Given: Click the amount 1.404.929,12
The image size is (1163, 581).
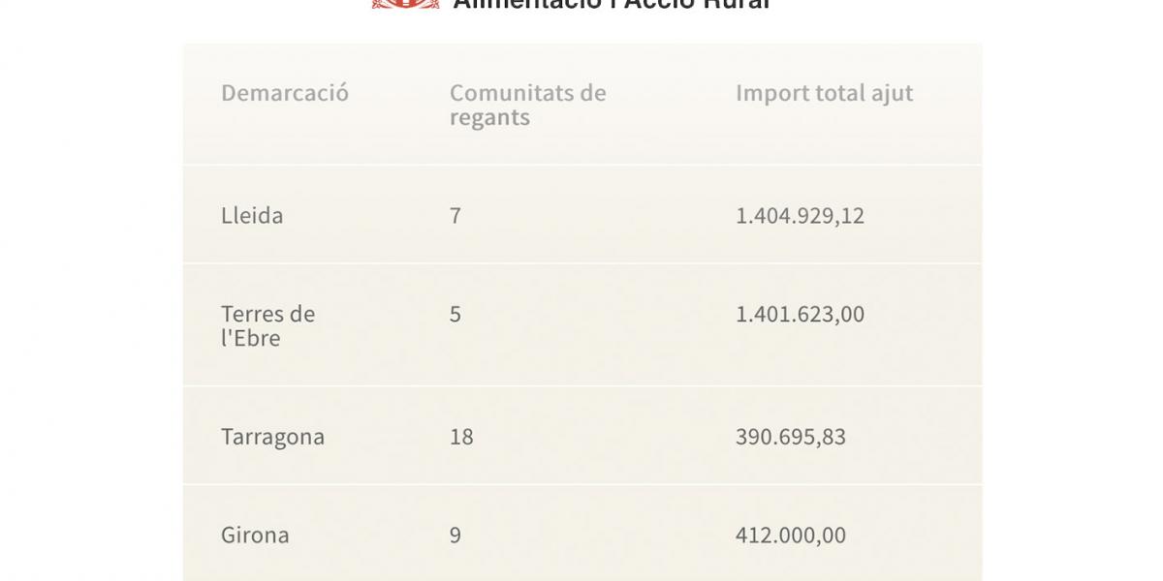Looking at the screenshot, I should pos(800,216).
